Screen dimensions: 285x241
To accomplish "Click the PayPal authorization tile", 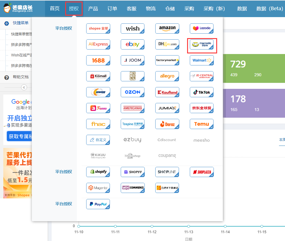I will pyautogui.click(x=98, y=204).
